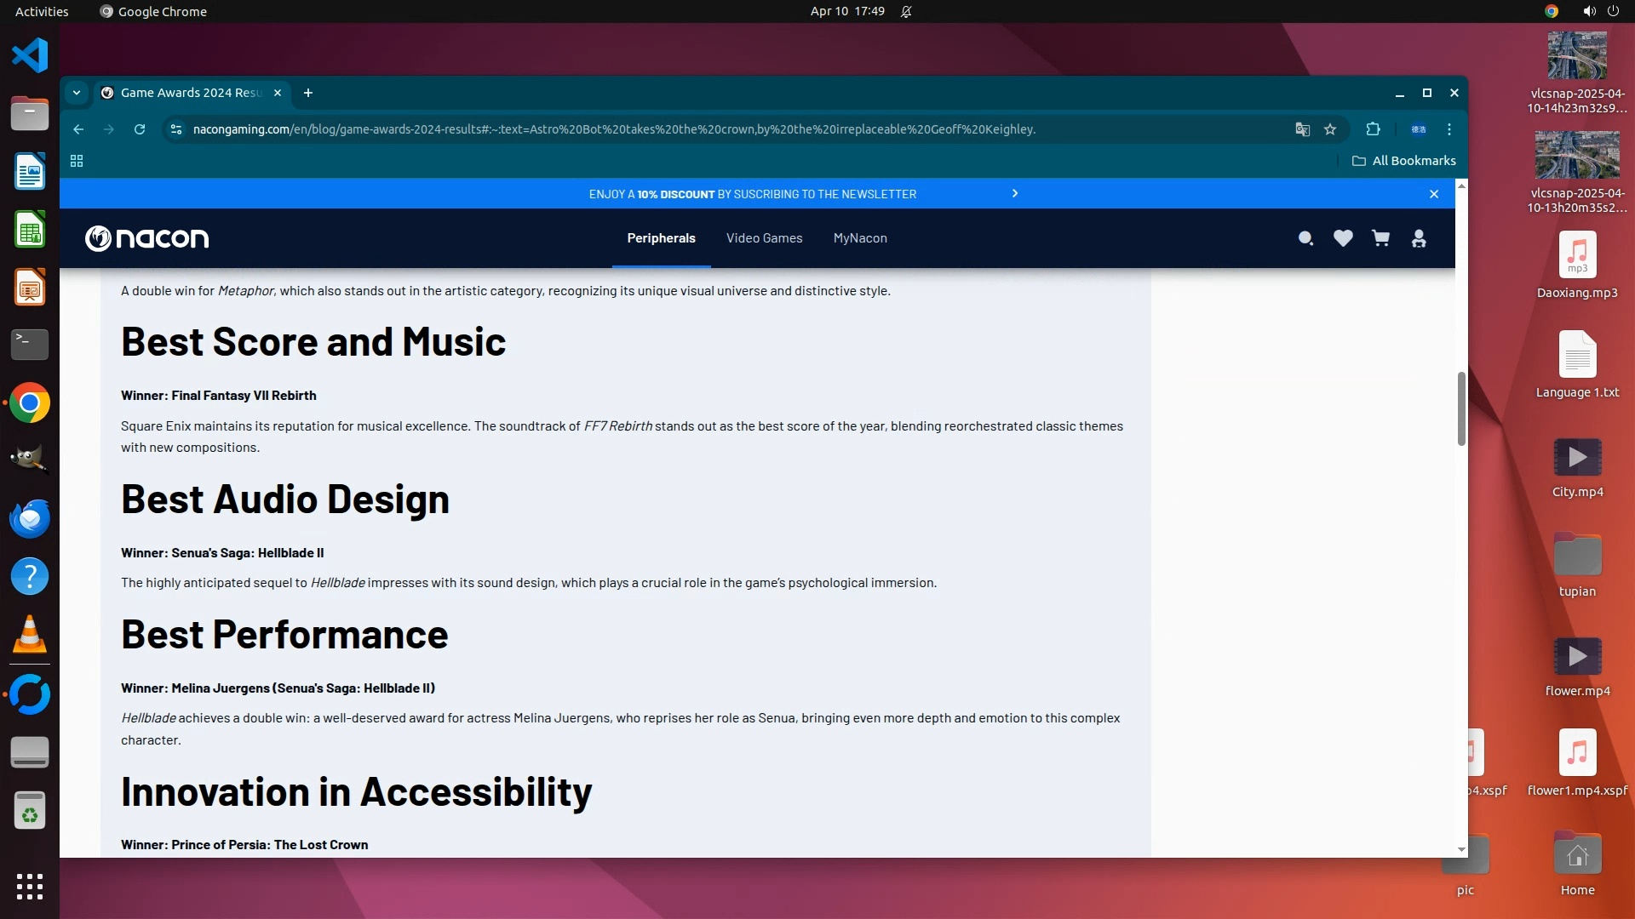Bookmark page with the star icon

pos(1330,129)
